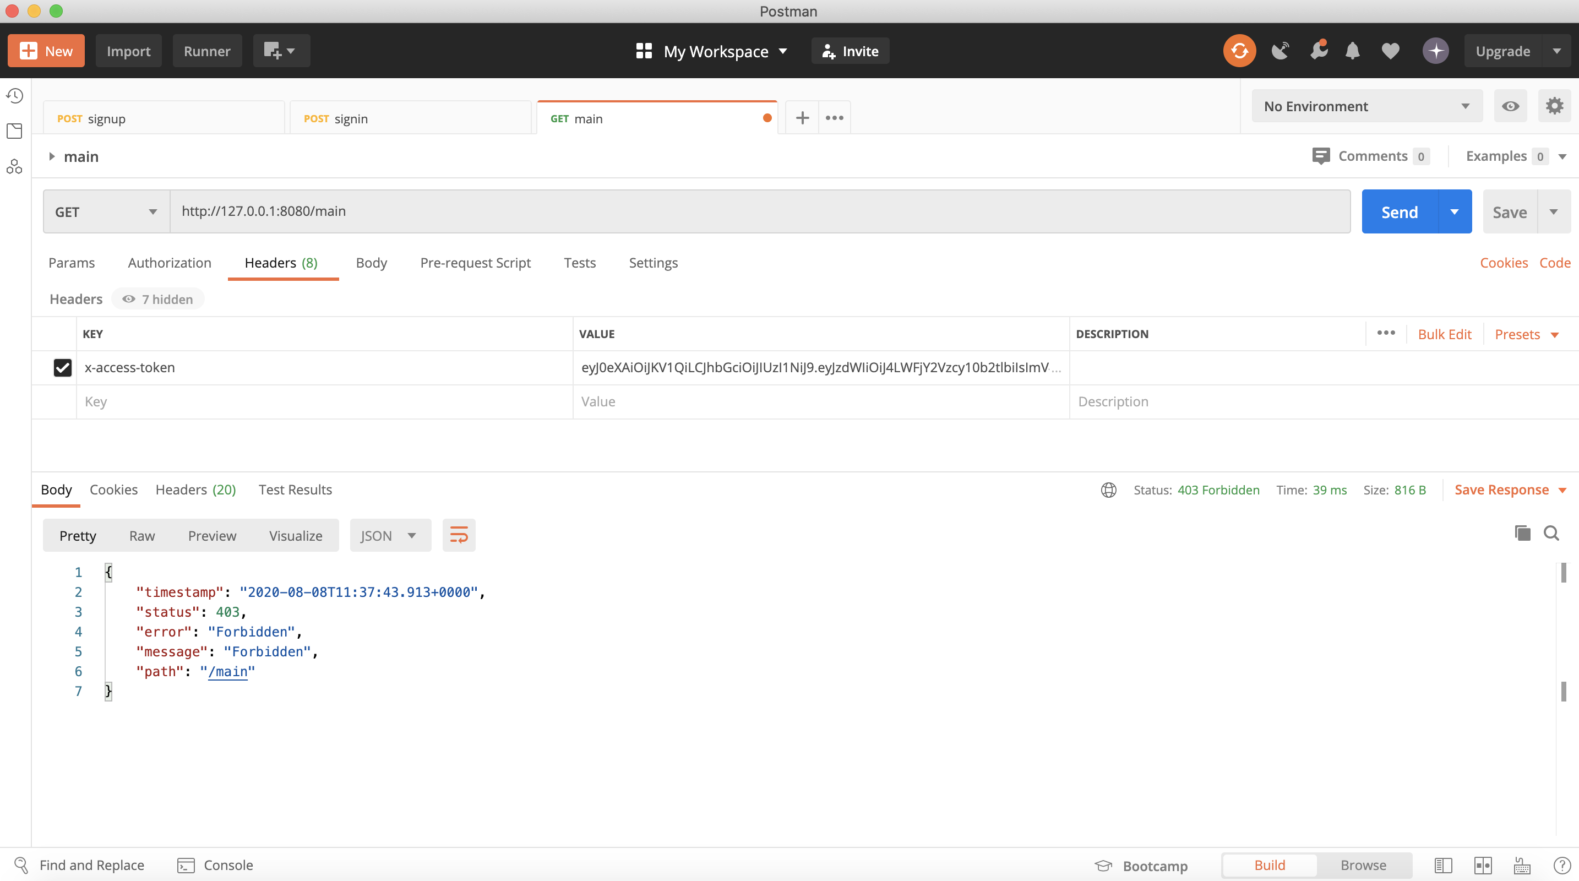The width and height of the screenshot is (1579, 881).
Task: Open the Collections sidebar icon
Action: click(x=15, y=130)
